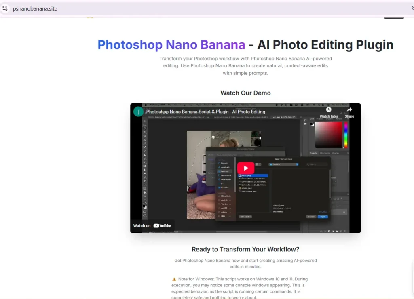Click 'Note for Windows' notice text
This screenshot has height=299, width=414.
point(240,288)
